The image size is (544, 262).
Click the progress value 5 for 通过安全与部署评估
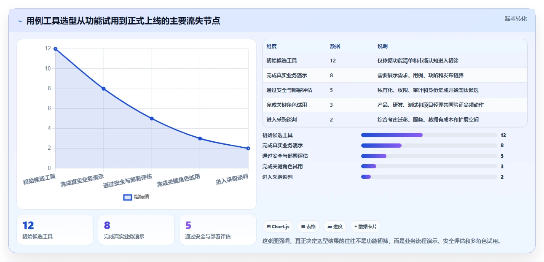point(502,156)
